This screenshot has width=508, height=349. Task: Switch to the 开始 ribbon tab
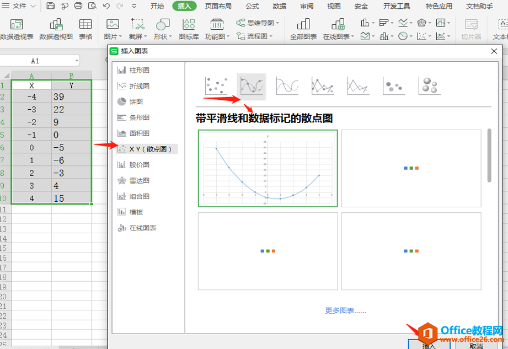point(157,6)
